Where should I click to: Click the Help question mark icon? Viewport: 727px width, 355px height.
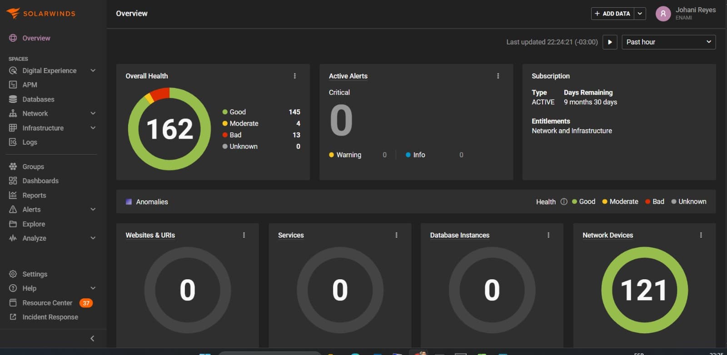point(13,288)
